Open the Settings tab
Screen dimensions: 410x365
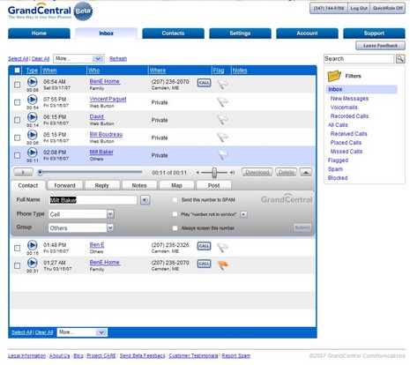(240, 34)
